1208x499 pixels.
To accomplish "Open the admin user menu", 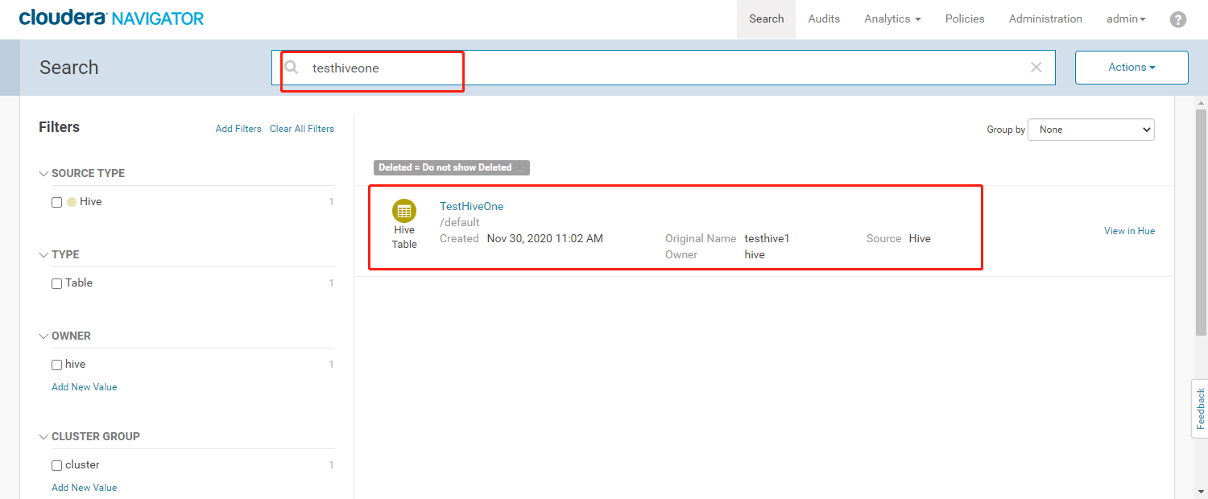I will [1126, 19].
